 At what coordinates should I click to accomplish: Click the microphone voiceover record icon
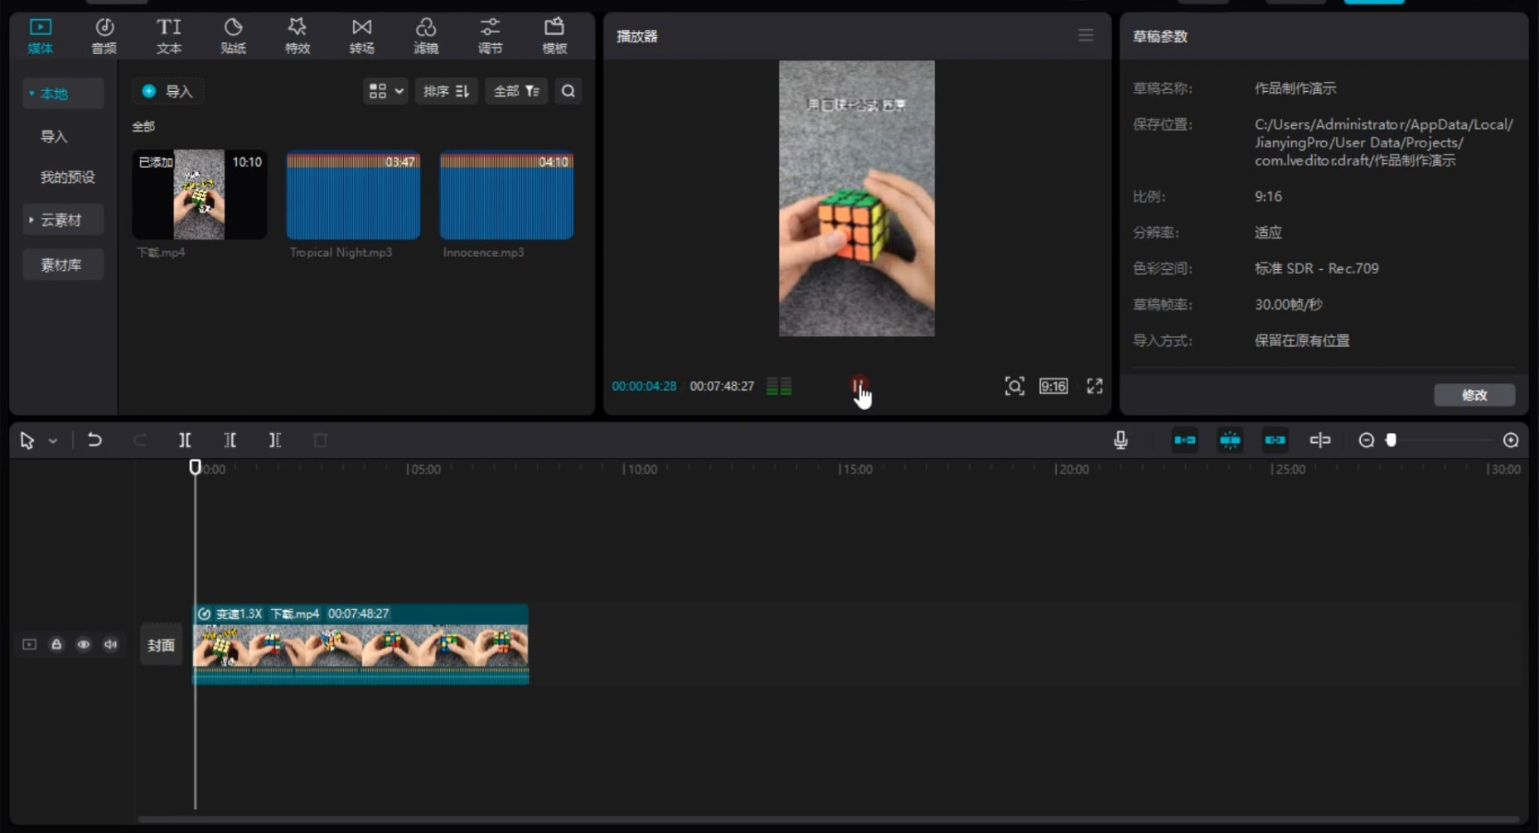point(1120,441)
